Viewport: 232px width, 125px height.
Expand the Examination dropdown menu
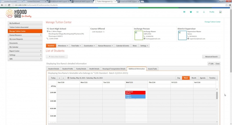coord(89,46)
